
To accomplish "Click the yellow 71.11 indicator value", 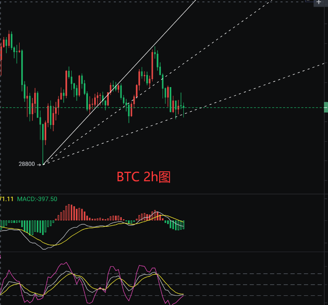I will [7, 199].
